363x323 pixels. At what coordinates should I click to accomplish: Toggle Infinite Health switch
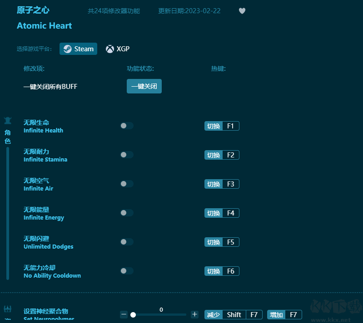click(x=127, y=126)
